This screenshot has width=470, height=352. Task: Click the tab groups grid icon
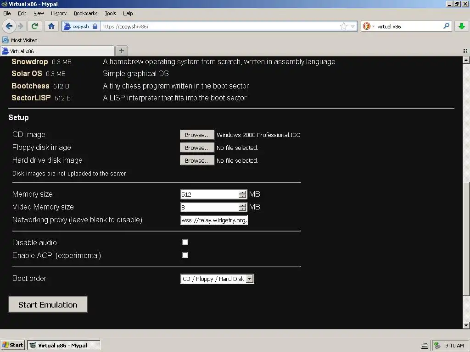coord(465,51)
